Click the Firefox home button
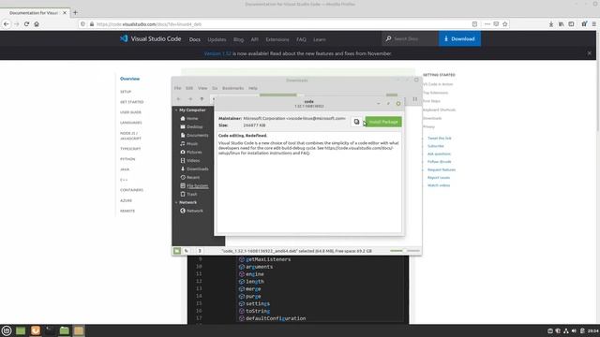 click(x=37, y=24)
